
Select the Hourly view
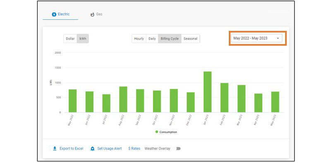(139, 39)
